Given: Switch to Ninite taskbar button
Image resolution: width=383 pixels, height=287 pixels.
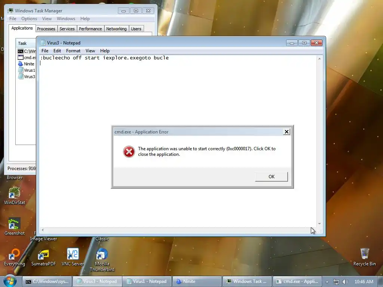Looking at the screenshot, I should pyautogui.click(x=197, y=281).
